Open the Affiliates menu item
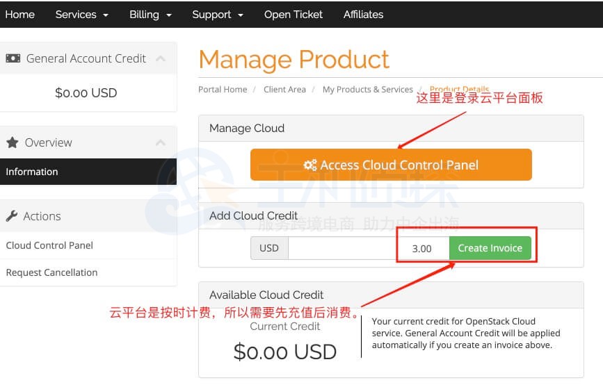 [363, 14]
